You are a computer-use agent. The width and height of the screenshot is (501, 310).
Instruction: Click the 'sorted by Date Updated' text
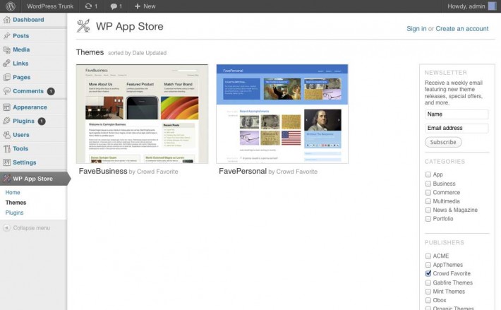138,53
